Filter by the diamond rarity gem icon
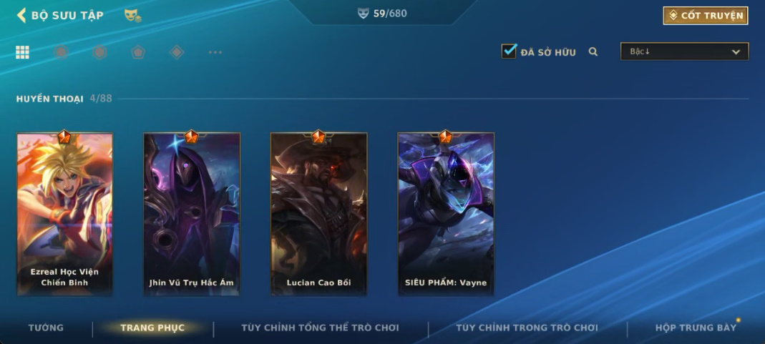 click(x=177, y=51)
